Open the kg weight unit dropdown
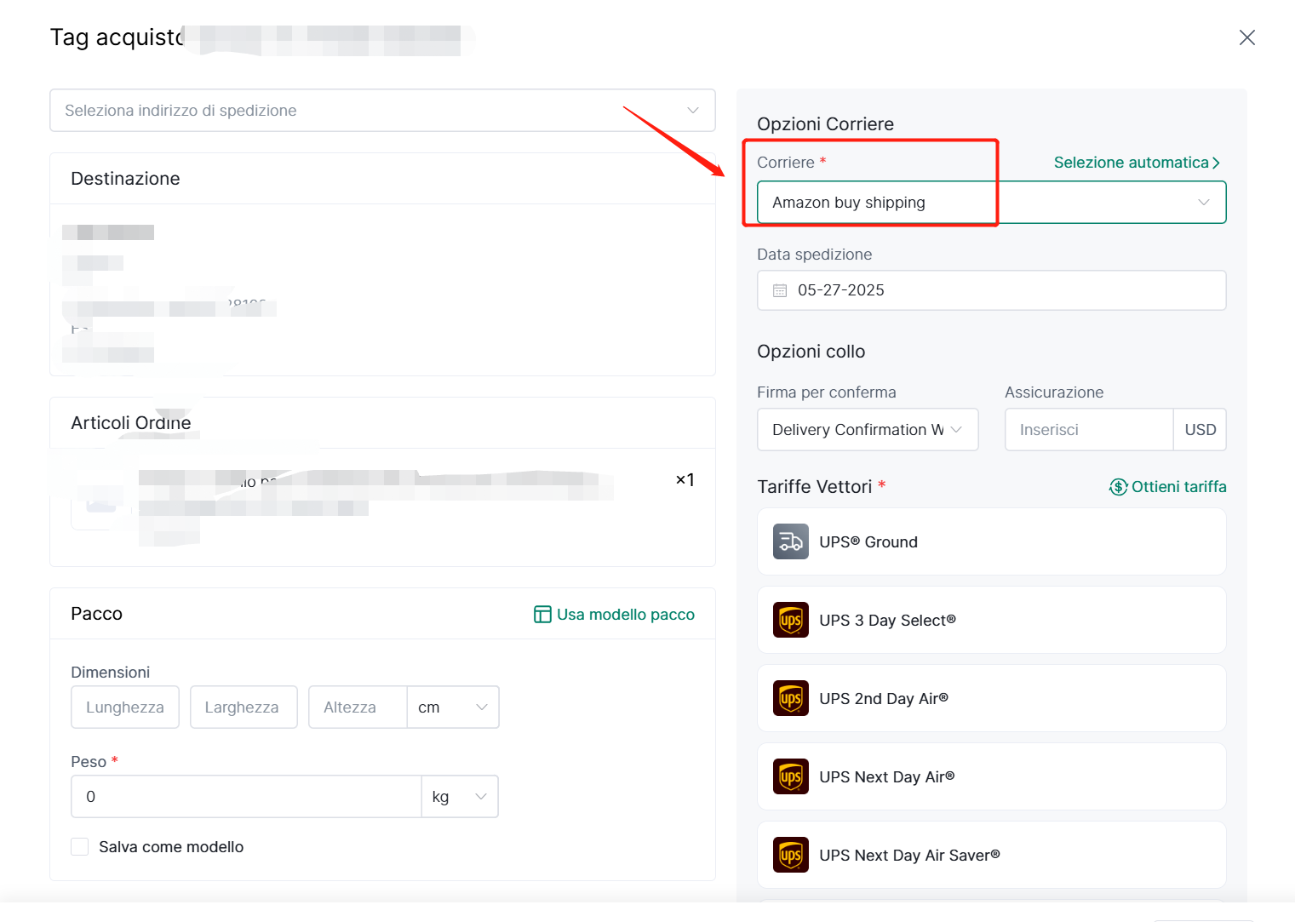Viewport: 1295px width, 922px height. click(x=460, y=797)
